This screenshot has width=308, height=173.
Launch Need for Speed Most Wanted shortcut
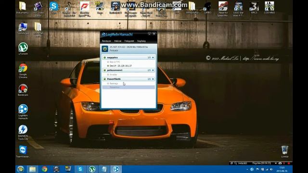pyautogui.click(x=223, y=9)
